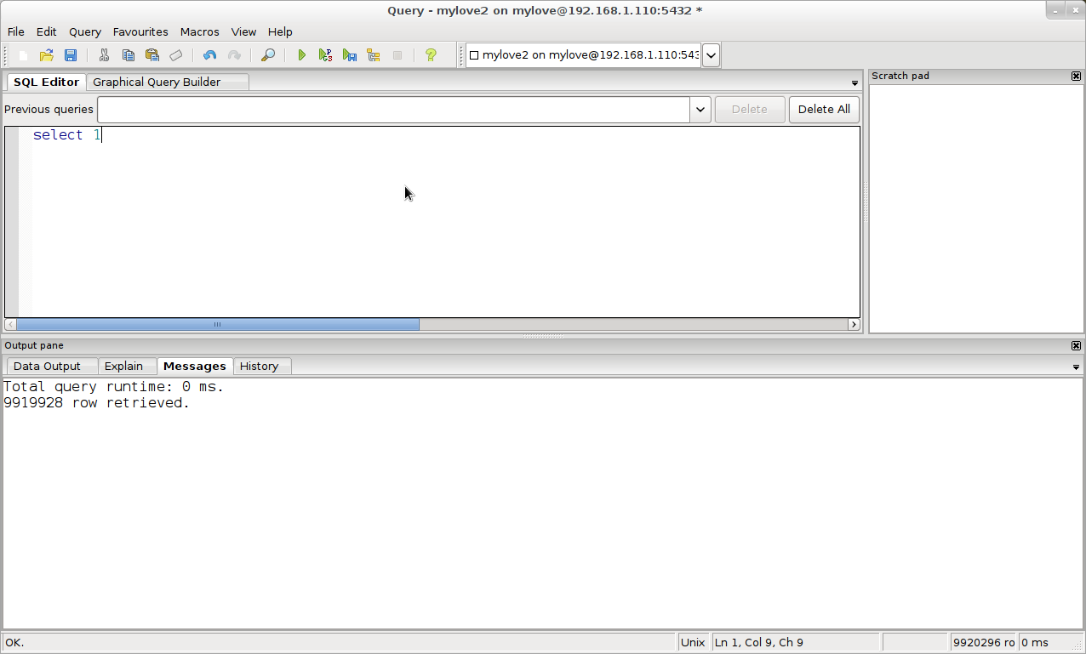Viewport: 1086px width, 654px height.
Task: Click the Open file toolbar icon
Action: (x=47, y=55)
